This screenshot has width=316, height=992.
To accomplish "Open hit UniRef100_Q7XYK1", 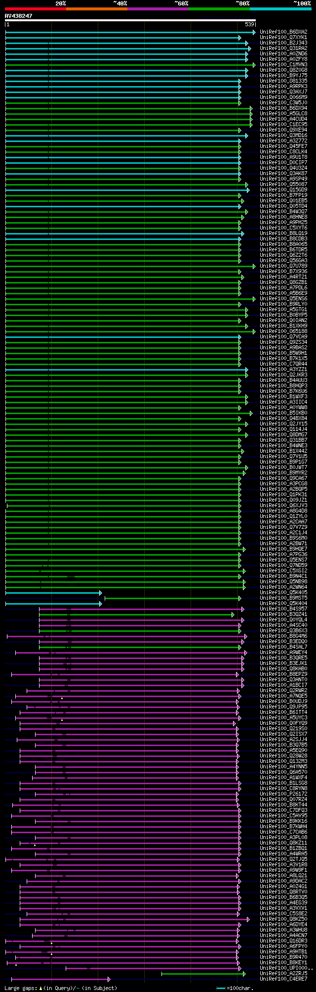I will click(x=283, y=38).
